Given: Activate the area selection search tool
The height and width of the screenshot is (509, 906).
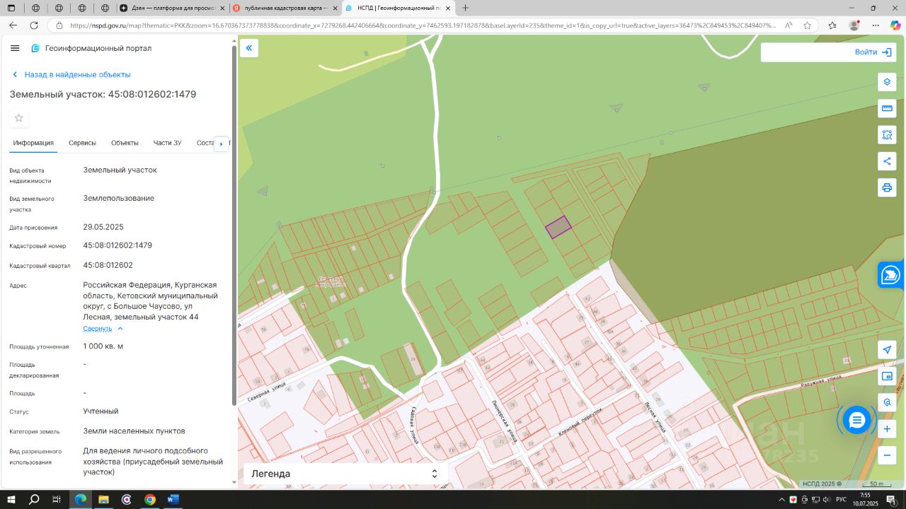Looking at the screenshot, I should tap(887, 135).
